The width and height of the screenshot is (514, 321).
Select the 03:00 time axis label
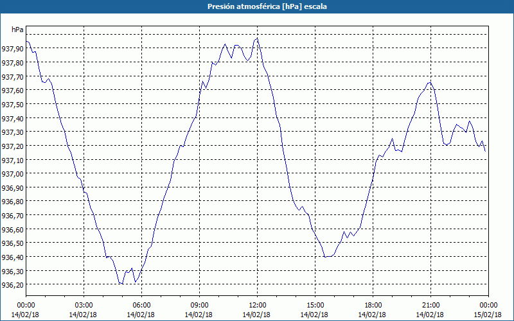click(x=84, y=306)
